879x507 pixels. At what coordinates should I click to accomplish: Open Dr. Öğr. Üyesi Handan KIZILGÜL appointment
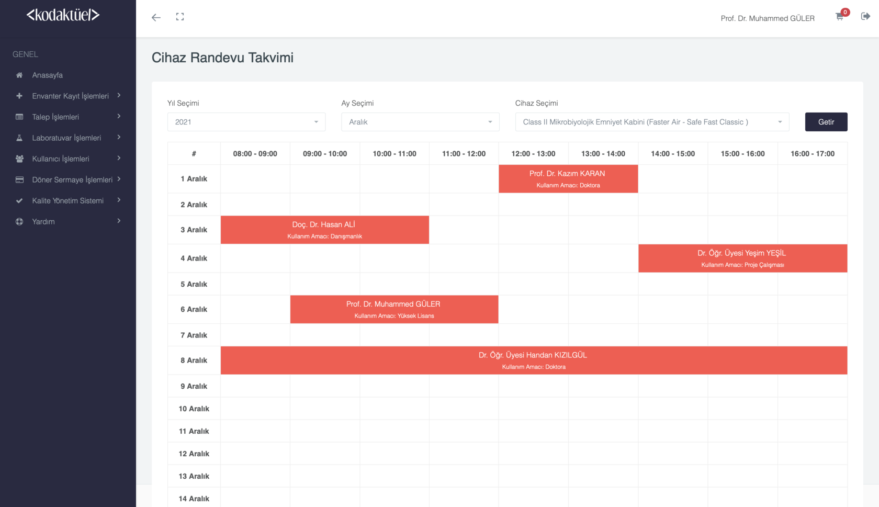coord(533,360)
